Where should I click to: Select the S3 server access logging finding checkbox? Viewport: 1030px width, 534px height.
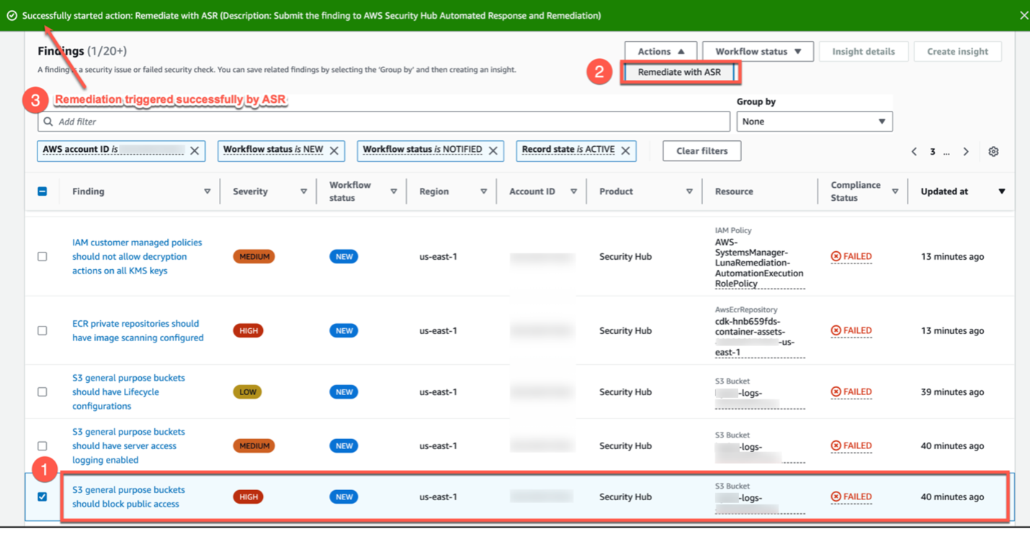pos(42,445)
